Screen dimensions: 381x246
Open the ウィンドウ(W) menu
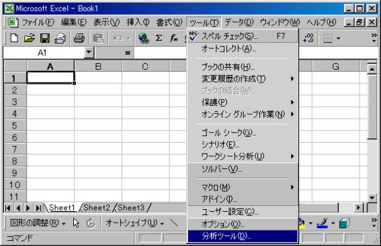[280, 23]
